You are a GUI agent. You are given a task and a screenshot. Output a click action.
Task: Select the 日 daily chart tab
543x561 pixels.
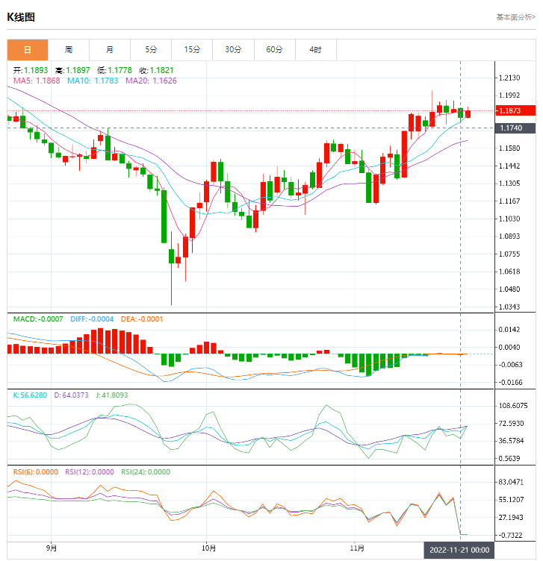pyautogui.click(x=28, y=50)
